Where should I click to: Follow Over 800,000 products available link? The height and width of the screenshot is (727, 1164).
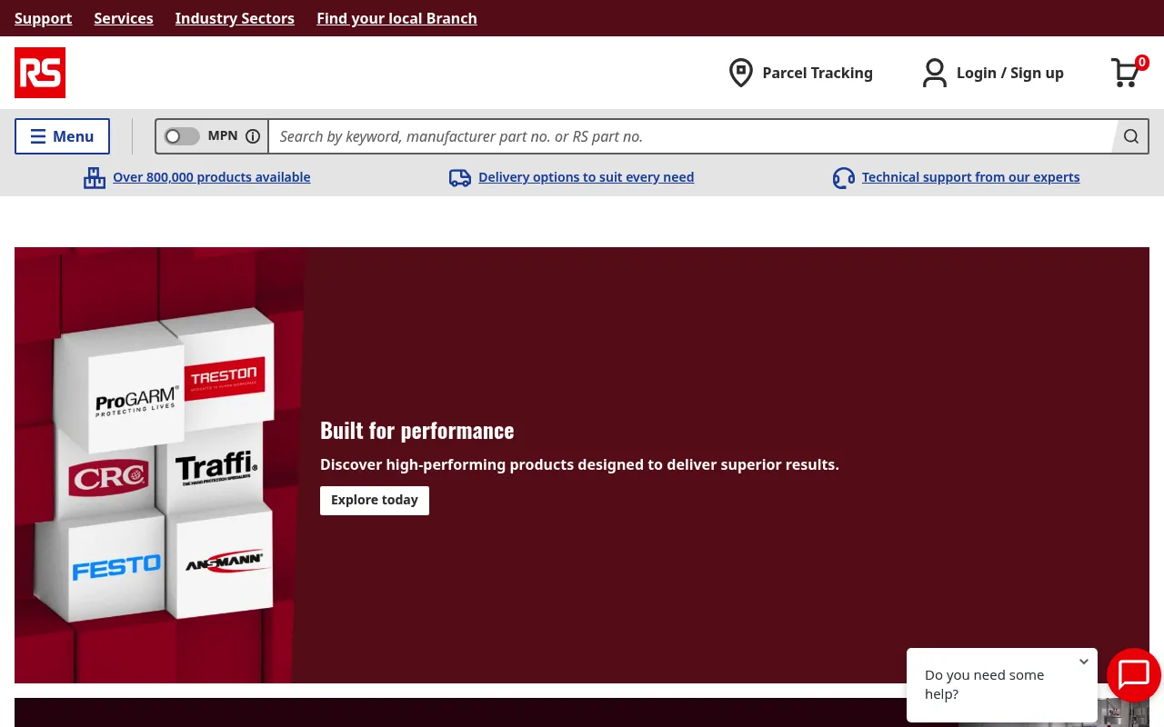tap(212, 177)
